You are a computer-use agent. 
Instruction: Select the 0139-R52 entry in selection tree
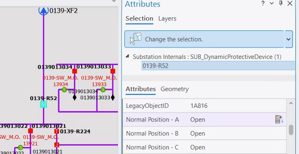pyautogui.click(x=218, y=66)
